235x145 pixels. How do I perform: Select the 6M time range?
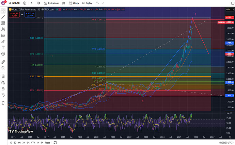28,143
